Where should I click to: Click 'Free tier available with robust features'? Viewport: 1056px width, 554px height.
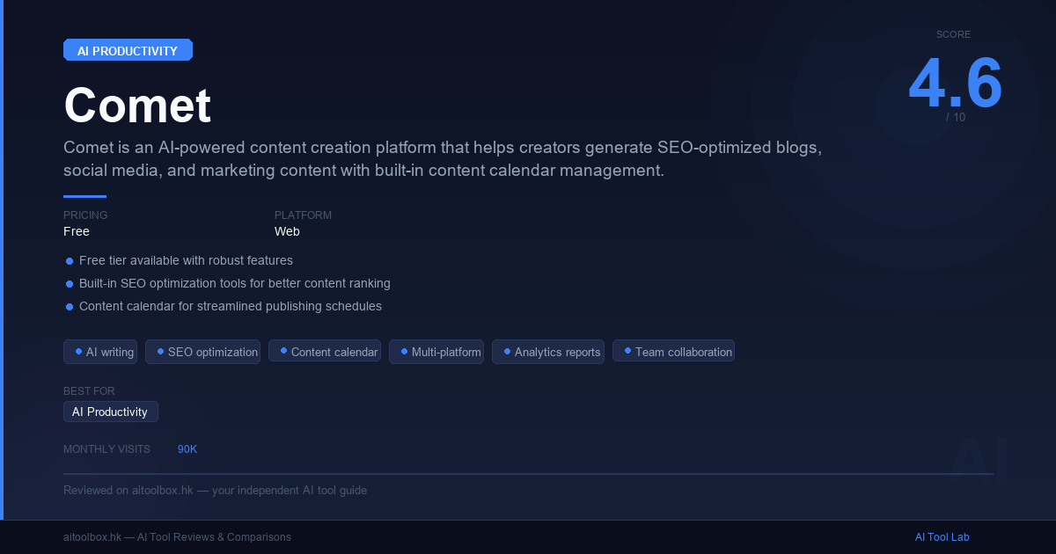point(186,260)
